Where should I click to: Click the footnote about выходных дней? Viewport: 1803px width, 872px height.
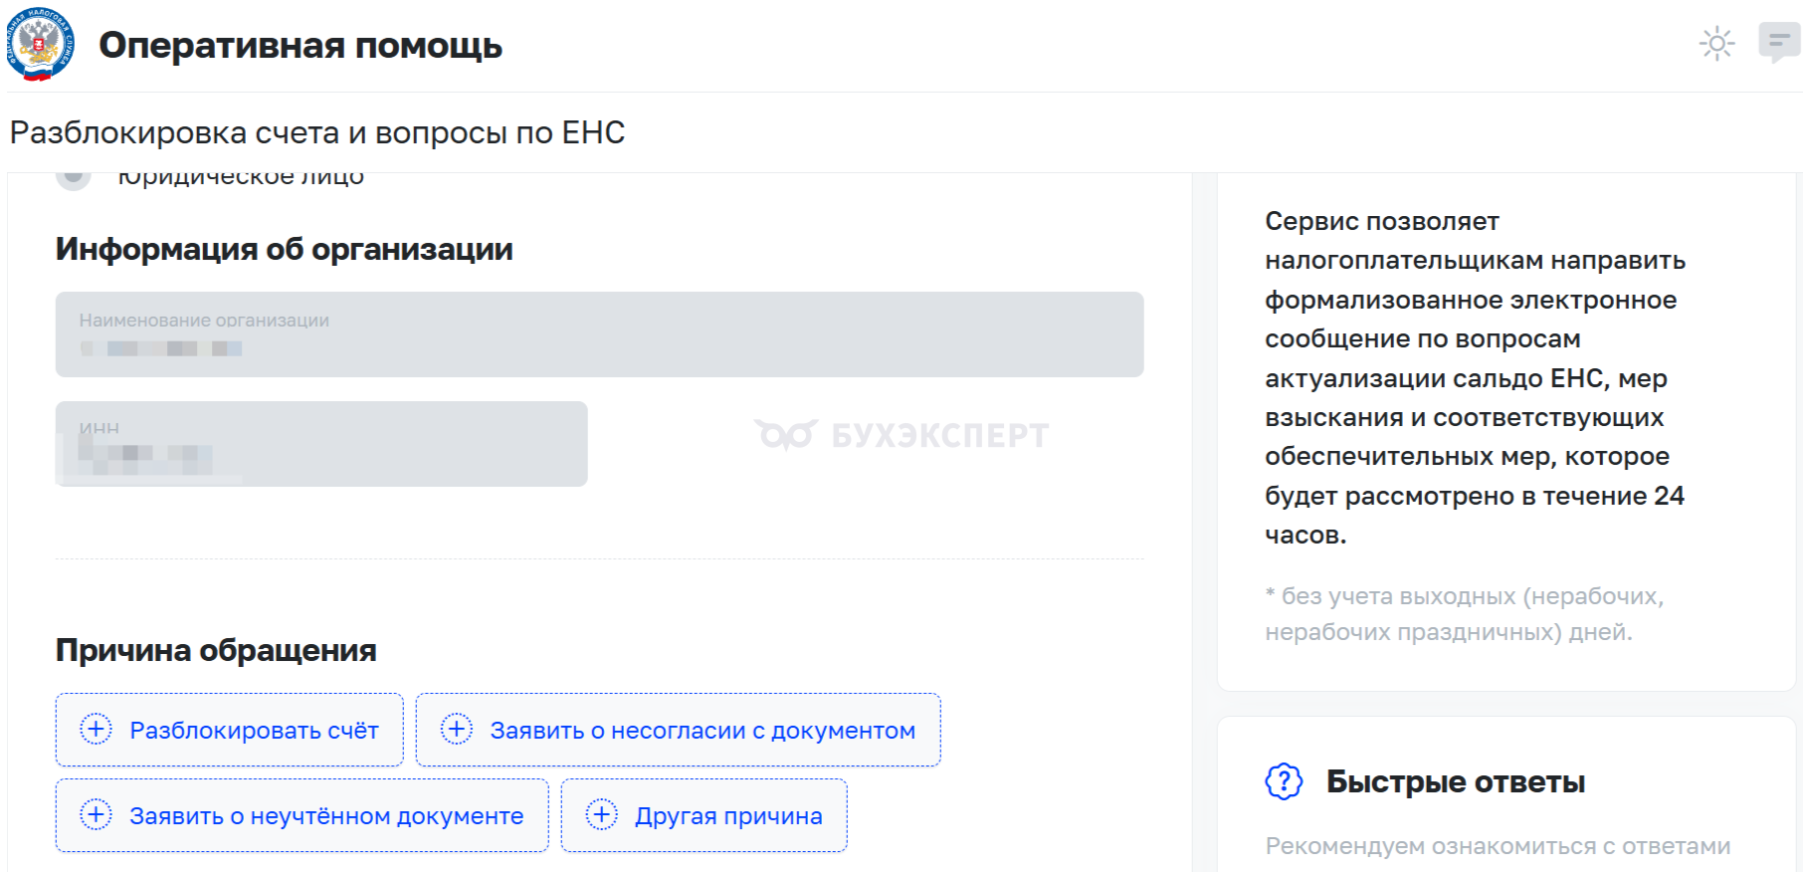(x=1464, y=613)
